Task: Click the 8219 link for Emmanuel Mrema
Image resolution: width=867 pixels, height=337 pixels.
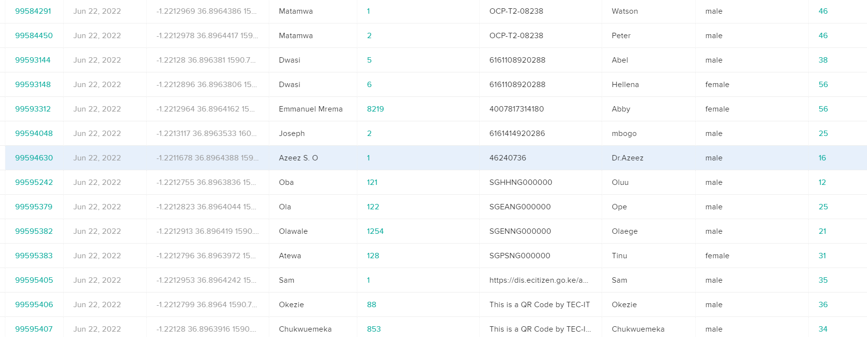Action: pyautogui.click(x=375, y=109)
